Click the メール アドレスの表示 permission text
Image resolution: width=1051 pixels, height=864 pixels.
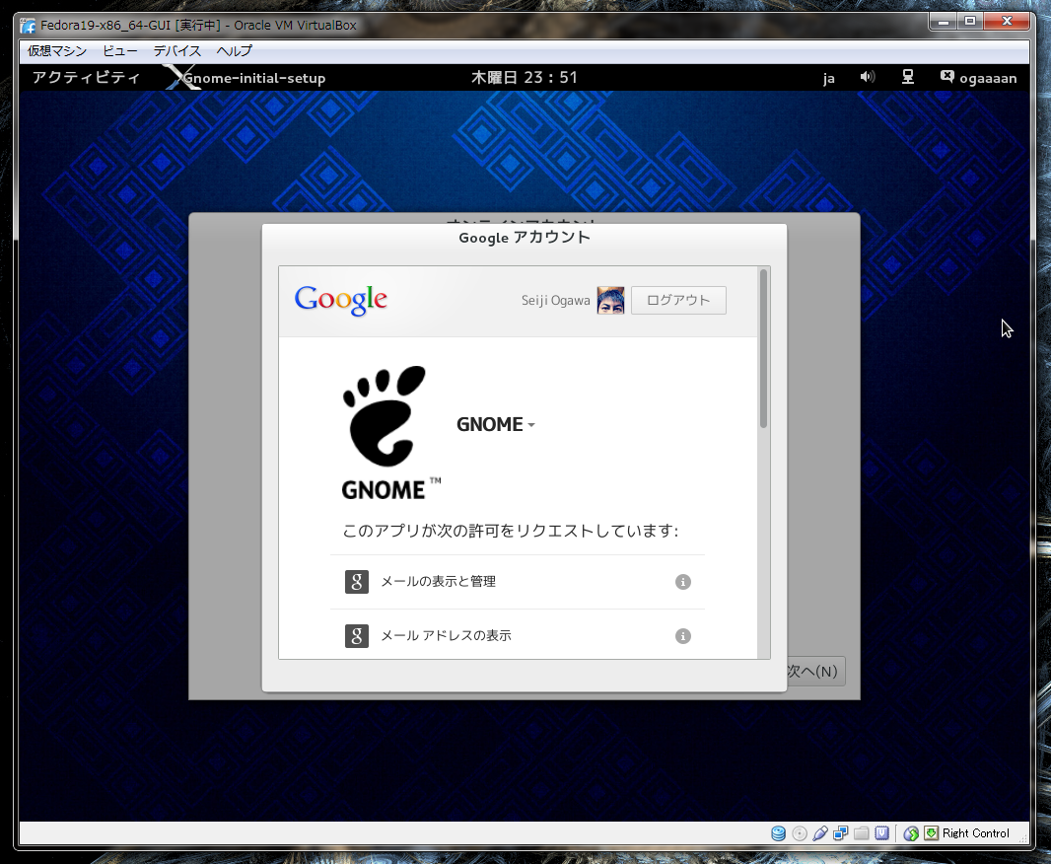point(446,636)
